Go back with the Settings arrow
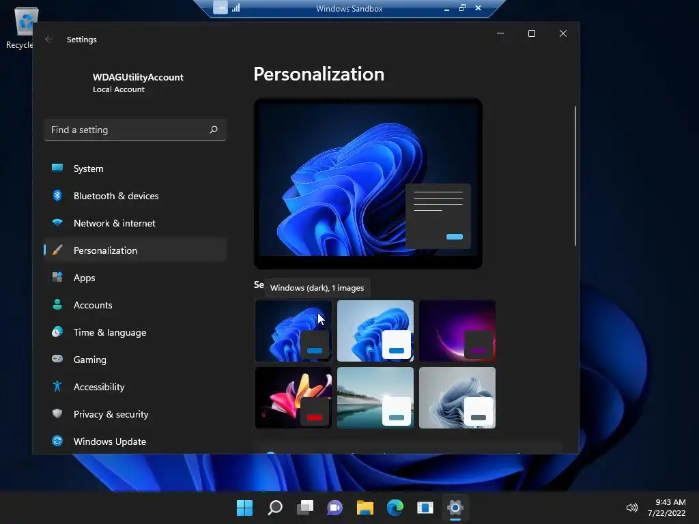Image resolution: width=699 pixels, height=524 pixels. (49, 39)
